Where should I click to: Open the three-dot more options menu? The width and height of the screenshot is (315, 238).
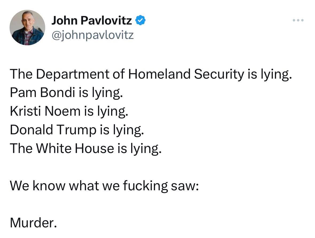coord(298,20)
